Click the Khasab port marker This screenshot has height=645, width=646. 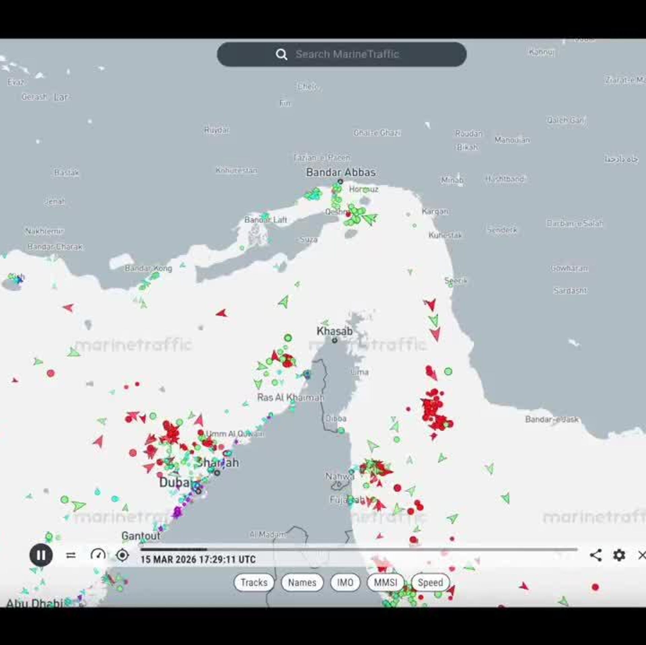tap(334, 341)
